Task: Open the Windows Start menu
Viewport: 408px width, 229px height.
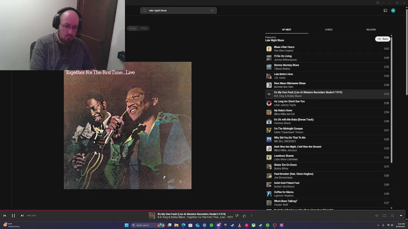Action: click(x=127, y=225)
